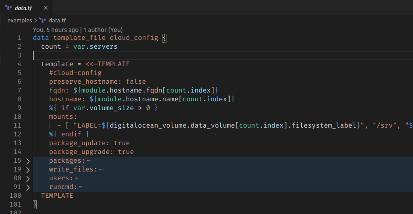Image resolution: width=413 pixels, height=214 pixels.
Task: Click 'package_update: true' on line 13
Action: [x=89, y=143]
